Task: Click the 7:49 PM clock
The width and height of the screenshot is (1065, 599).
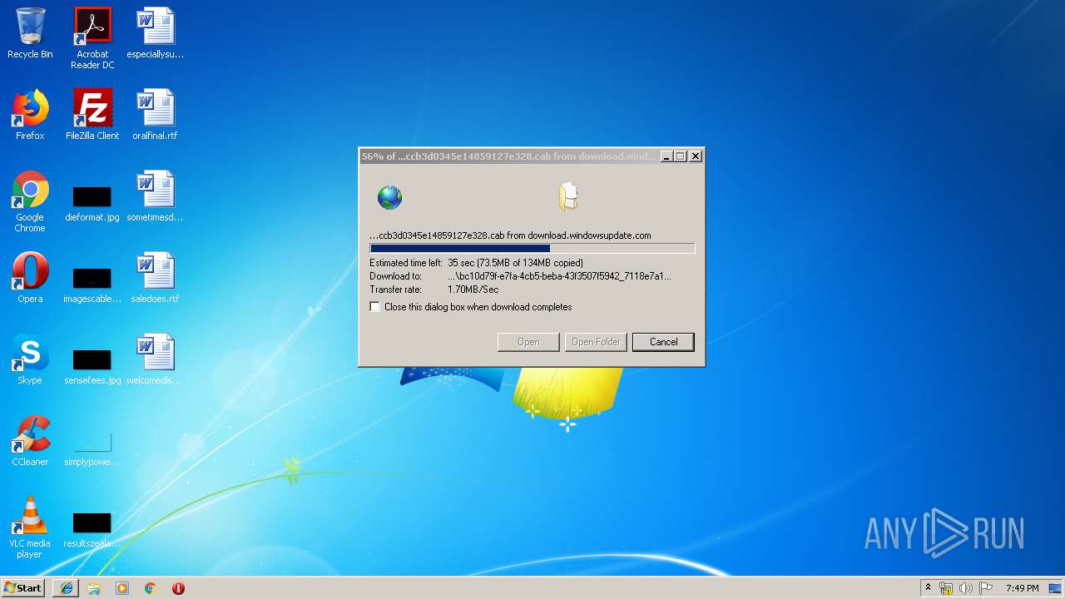Action: point(1022,588)
